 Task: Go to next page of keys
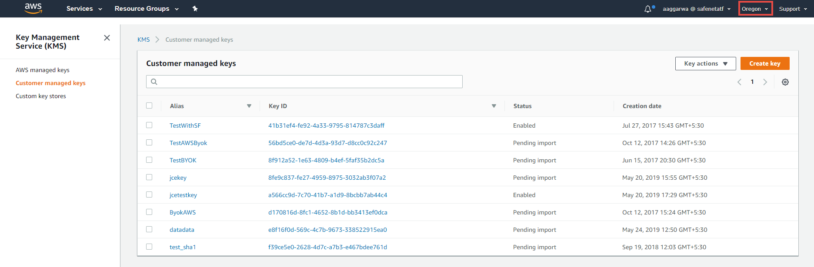[x=765, y=82]
